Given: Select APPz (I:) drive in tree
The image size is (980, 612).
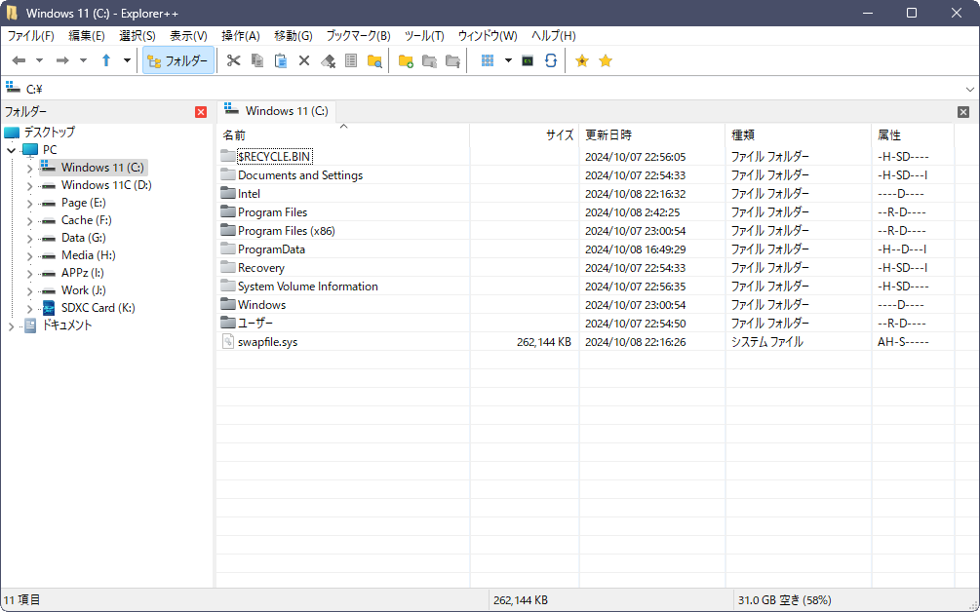Looking at the screenshot, I should [x=83, y=273].
